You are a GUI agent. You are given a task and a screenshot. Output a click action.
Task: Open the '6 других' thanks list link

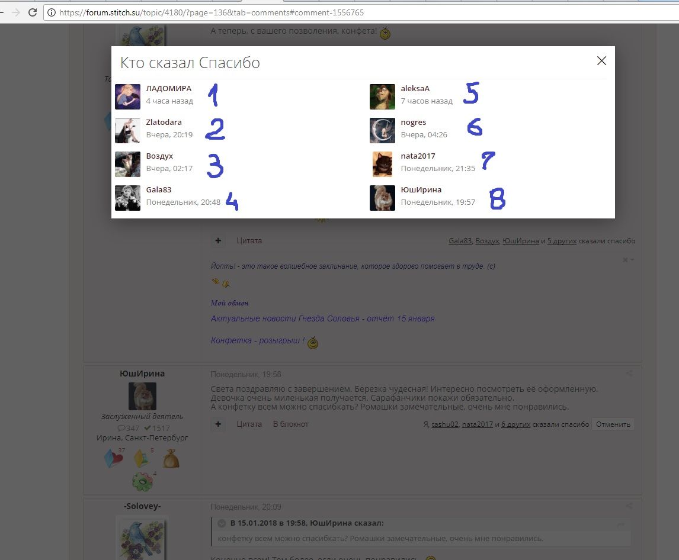point(516,424)
